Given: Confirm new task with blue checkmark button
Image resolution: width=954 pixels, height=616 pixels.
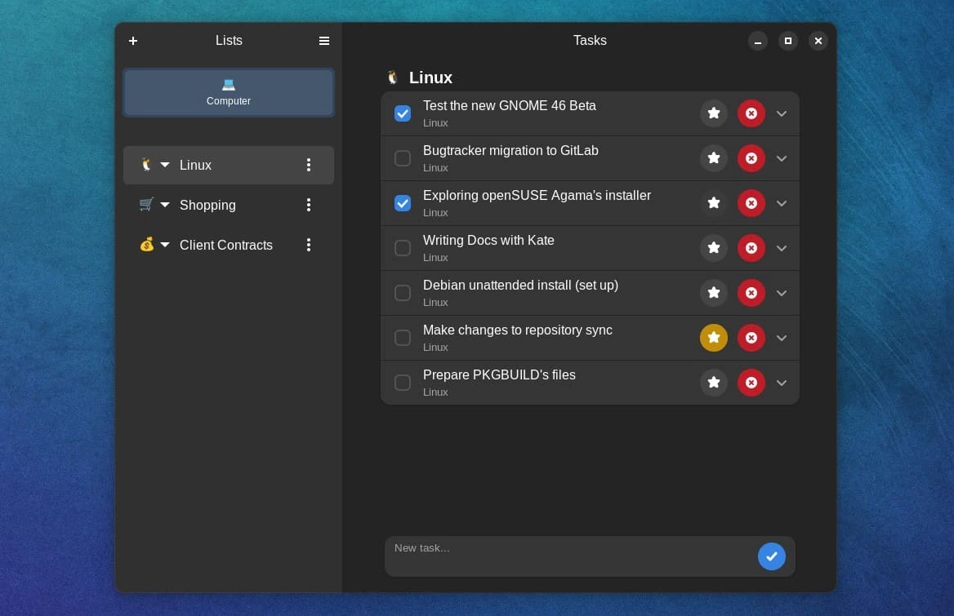Looking at the screenshot, I should [772, 556].
